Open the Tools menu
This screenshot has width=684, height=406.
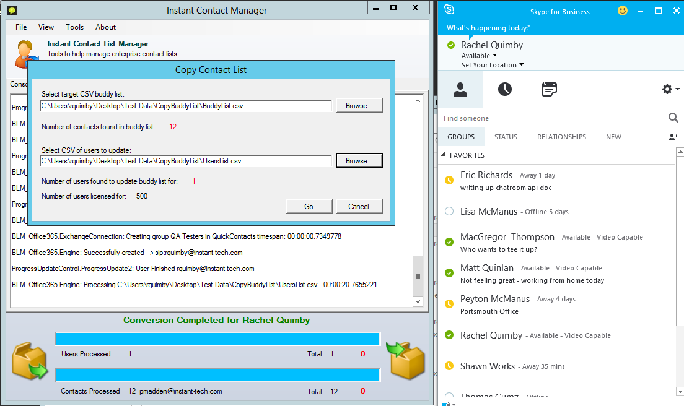(x=74, y=27)
